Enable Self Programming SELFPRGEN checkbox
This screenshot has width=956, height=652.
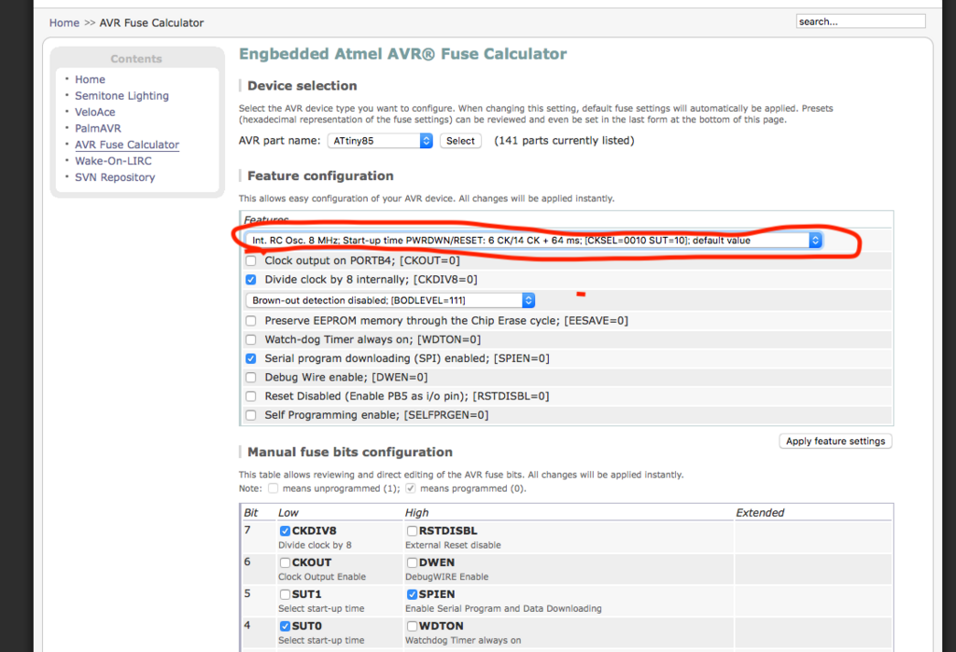250,415
